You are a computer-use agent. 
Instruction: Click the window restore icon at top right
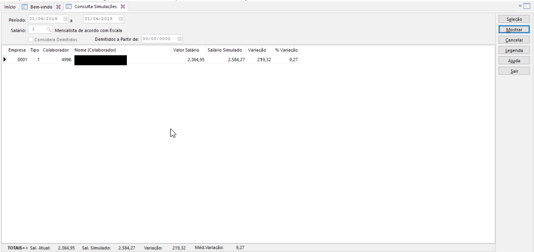pyautogui.click(x=527, y=6)
